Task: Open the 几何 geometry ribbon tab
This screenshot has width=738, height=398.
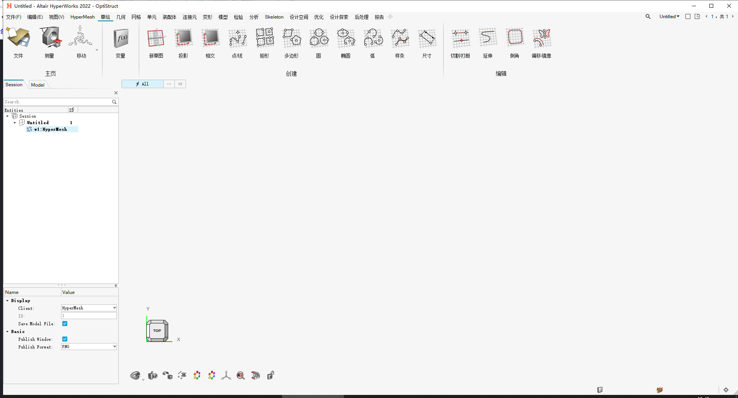Action: (121, 17)
